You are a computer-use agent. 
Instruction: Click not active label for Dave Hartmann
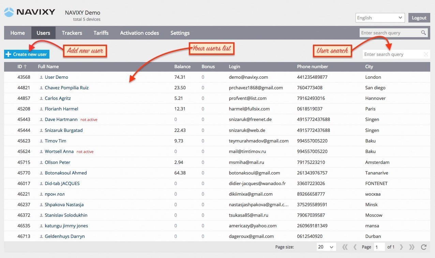point(89,120)
